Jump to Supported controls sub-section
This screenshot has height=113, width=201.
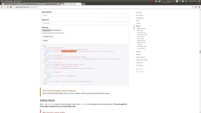click(142, 35)
